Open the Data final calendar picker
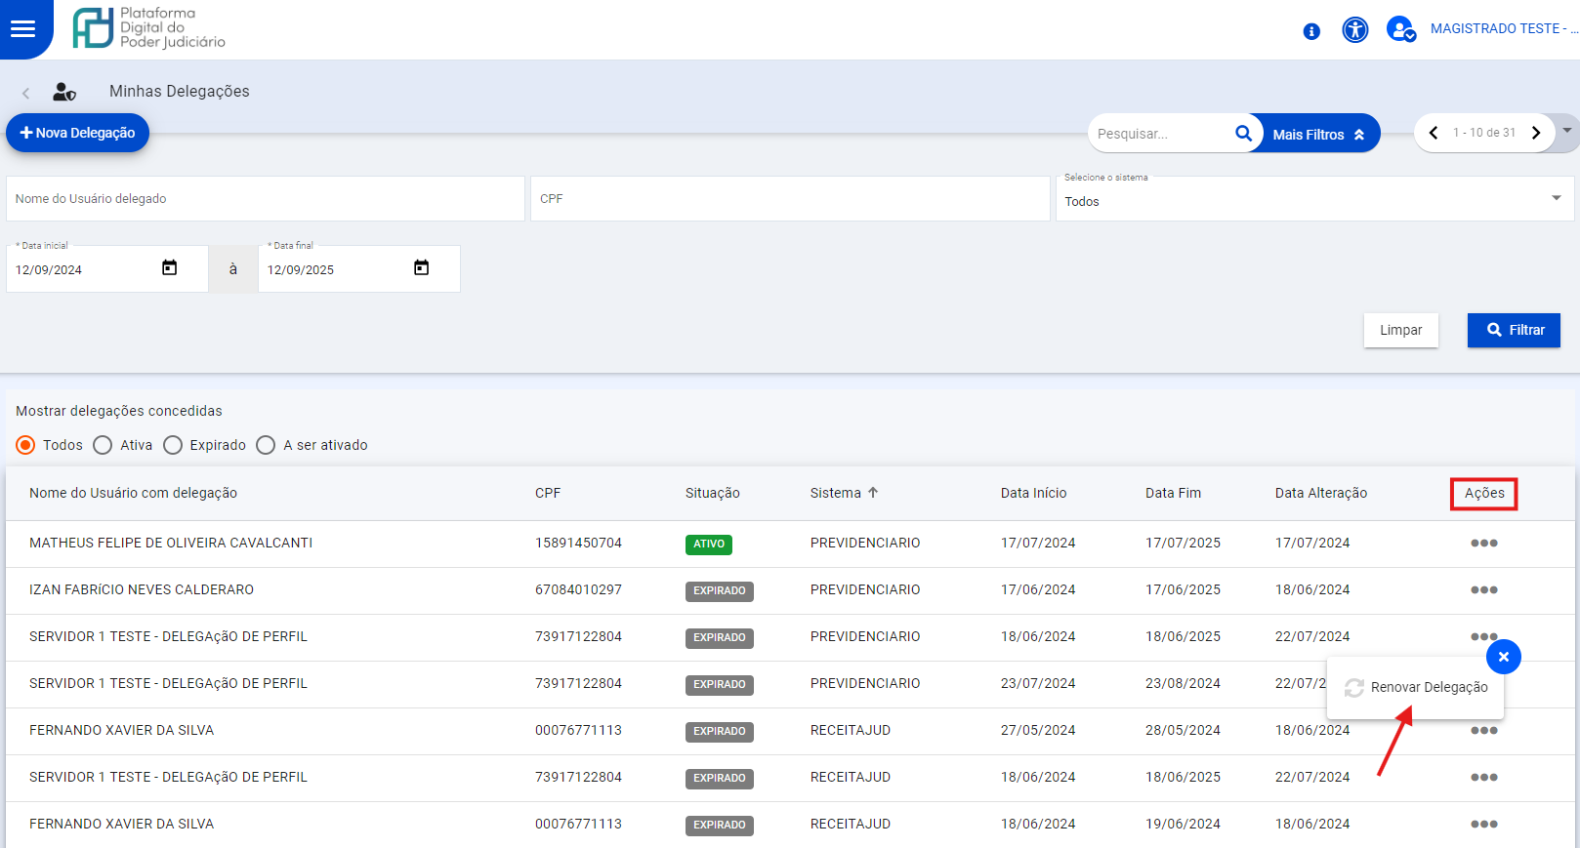Viewport: 1580px width, 848px height. tap(422, 268)
